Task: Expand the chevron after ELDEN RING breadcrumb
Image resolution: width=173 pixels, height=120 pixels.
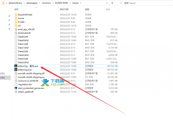Action: 70,3
